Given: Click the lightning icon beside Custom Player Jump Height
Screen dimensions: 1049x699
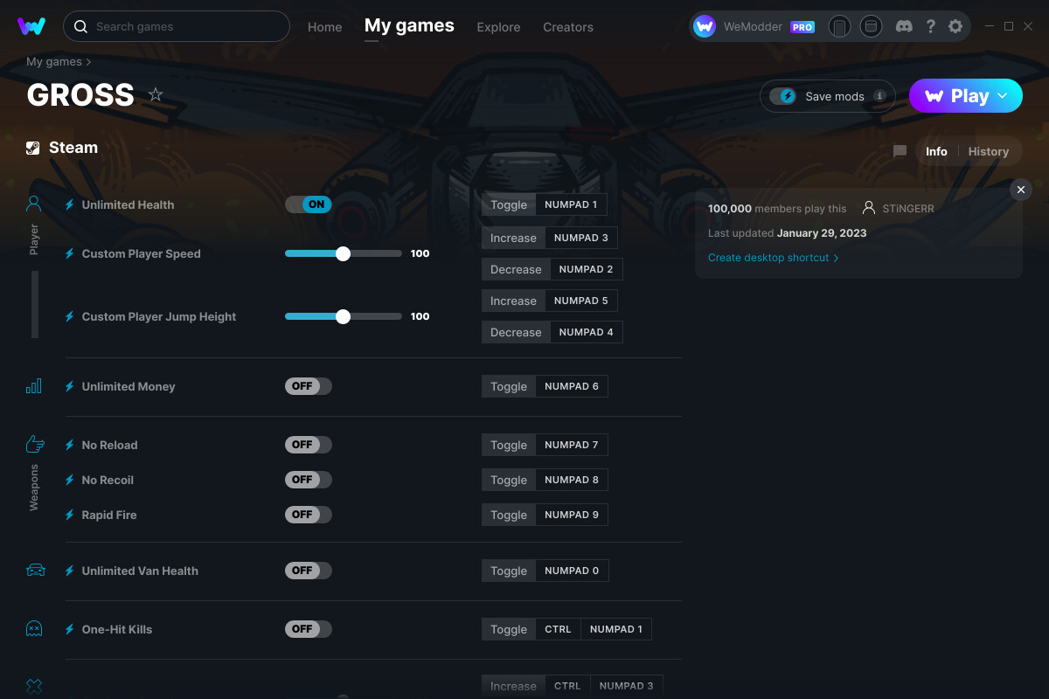Looking at the screenshot, I should [x=70, y=316].
